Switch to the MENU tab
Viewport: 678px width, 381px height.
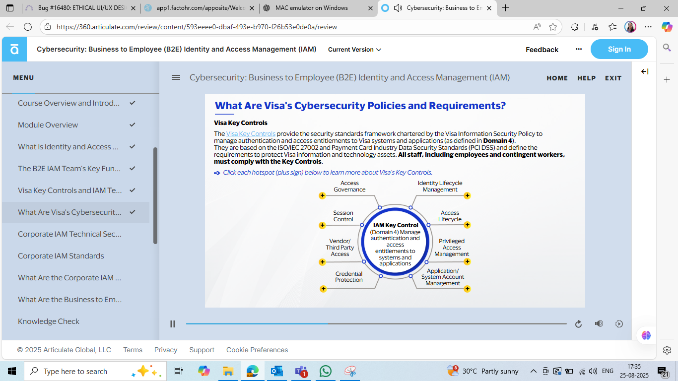click(x=23, y=78)
